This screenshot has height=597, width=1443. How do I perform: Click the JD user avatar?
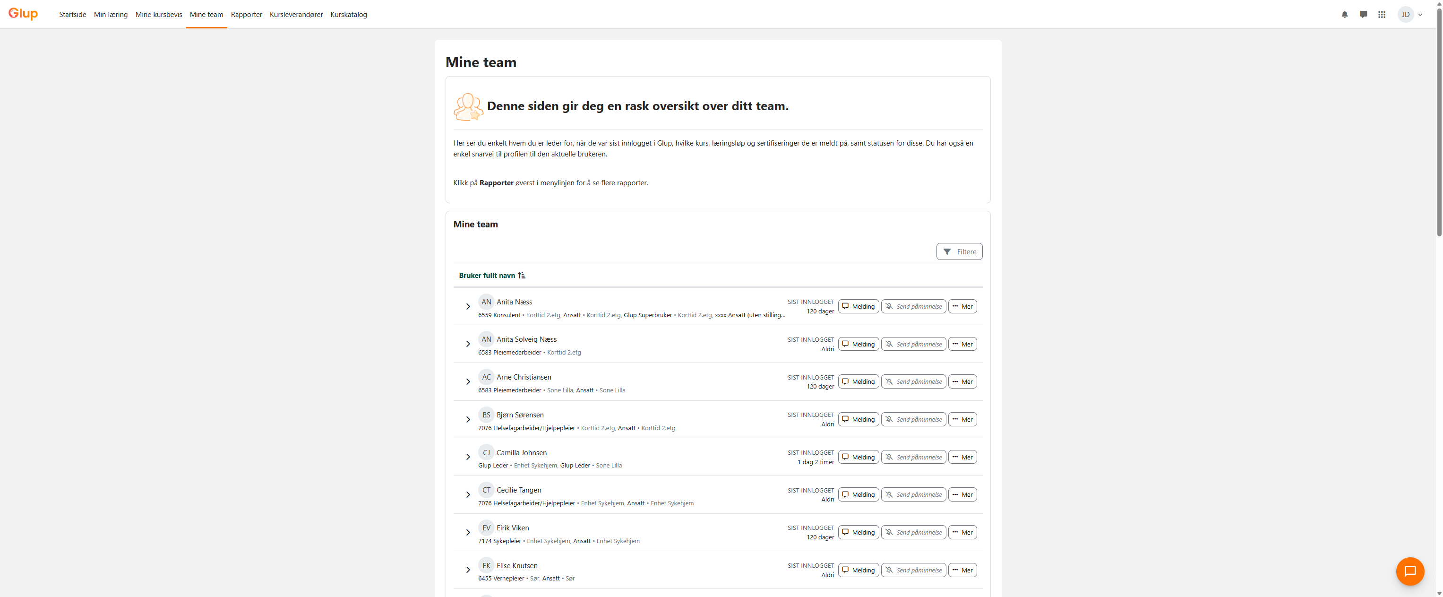tap(1406, 15)
